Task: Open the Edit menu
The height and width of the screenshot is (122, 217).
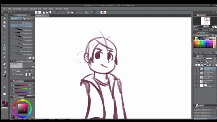Action: pyautogui.click(x=9, y=9)
